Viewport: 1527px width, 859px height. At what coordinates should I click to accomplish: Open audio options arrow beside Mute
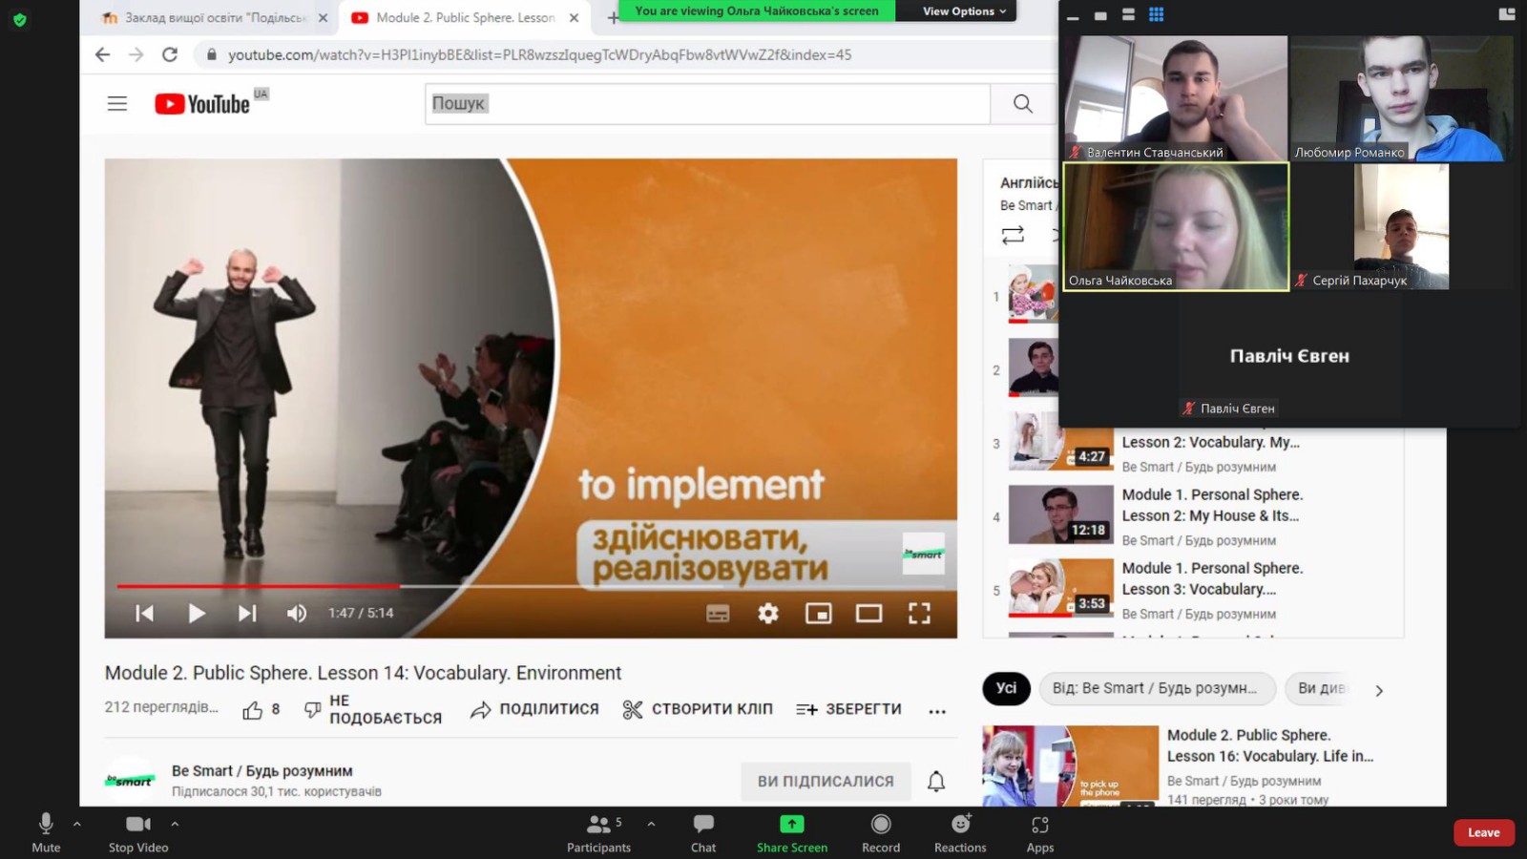[x=77, y=824]
